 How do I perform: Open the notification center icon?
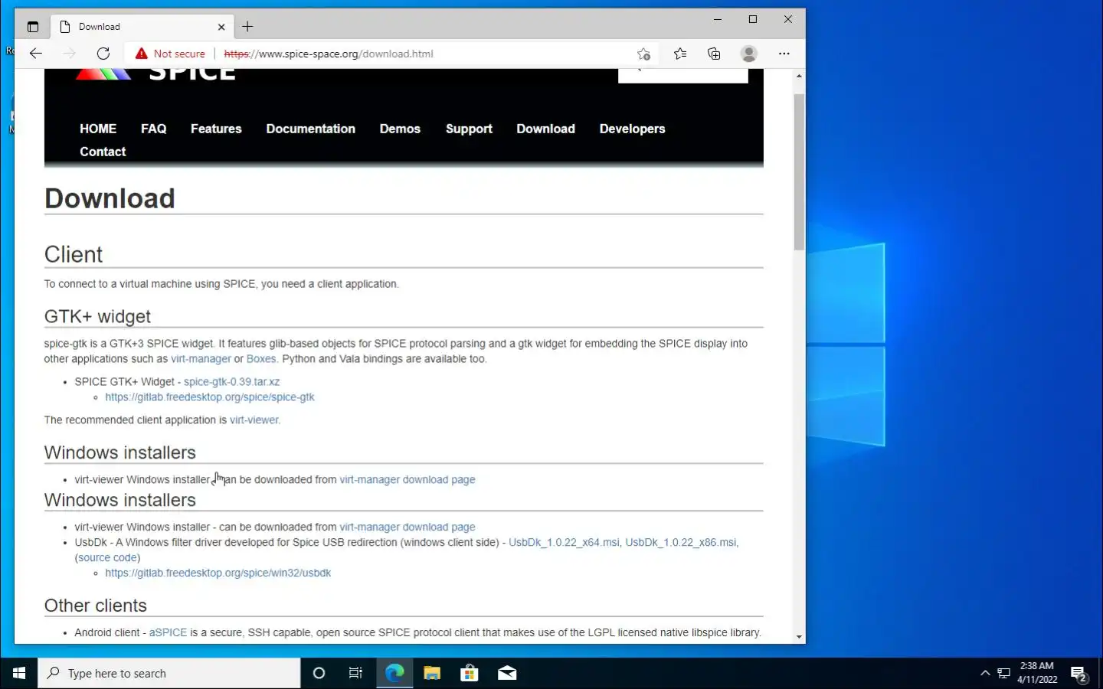coord(1079,674)
